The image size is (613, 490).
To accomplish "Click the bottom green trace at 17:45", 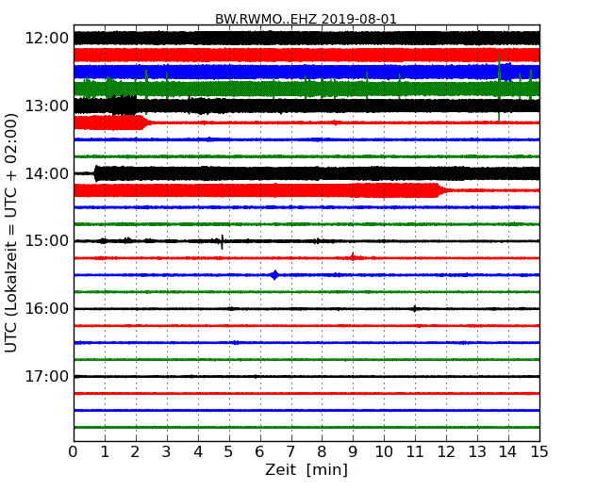I will pyautogui.click(x=306, y=427).
